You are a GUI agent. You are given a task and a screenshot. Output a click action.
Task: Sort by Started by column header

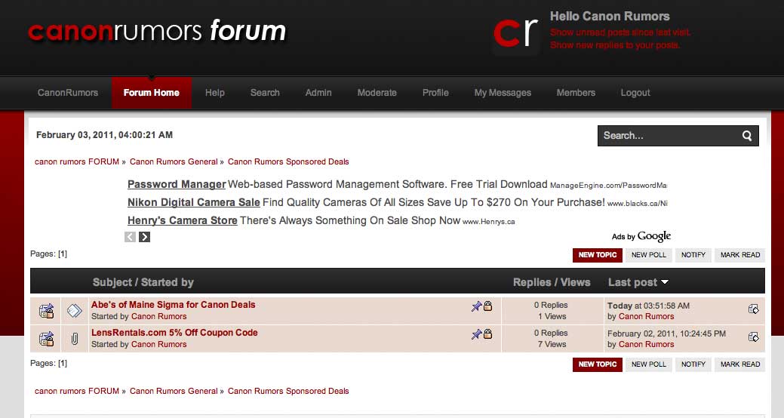167,282
